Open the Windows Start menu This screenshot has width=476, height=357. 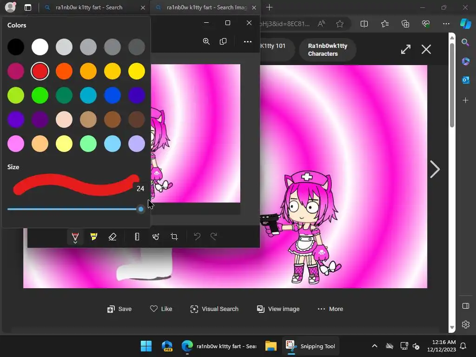click(146, 346)
